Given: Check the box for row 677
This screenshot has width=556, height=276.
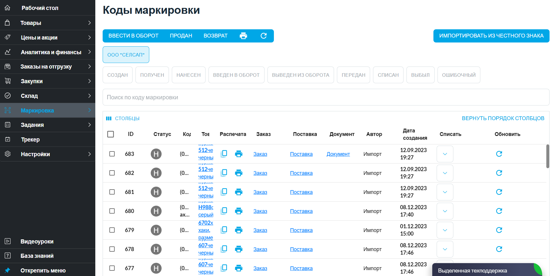Looking at the screenshot, I should (112, 268).
